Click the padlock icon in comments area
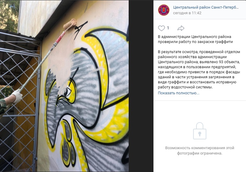The height and width of the screenshot is (172, 246). (x=200, y=131)
